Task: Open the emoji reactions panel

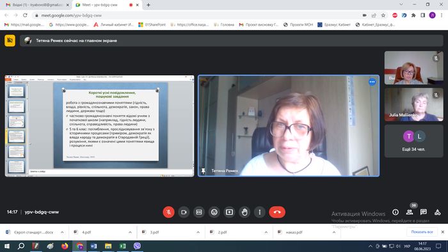Action: pyautogui.click(x=214, y=212)
